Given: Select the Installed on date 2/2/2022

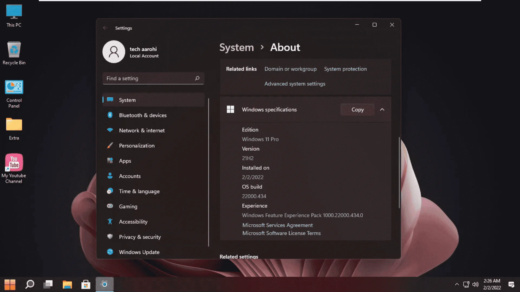Looking at the screenshot, I should point(253,177).
